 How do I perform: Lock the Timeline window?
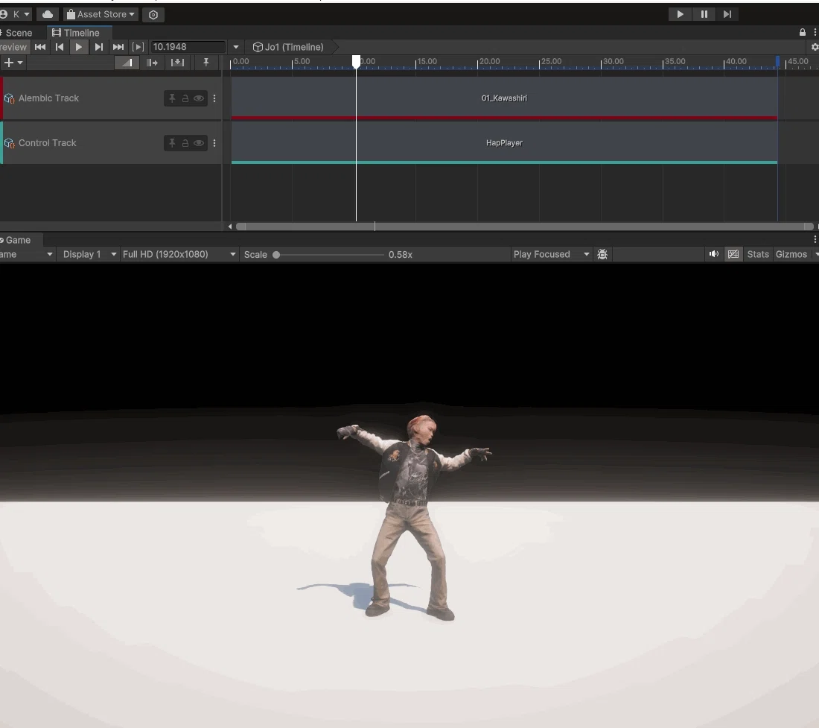803,32
